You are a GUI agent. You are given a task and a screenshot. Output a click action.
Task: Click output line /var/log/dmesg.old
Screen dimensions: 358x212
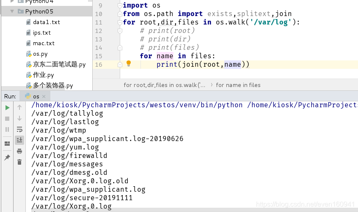click(x=69, y=172)
